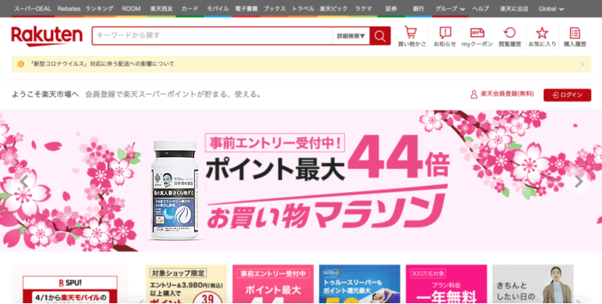This screenshot has height=304, width=602.
Task: Open the きちんとしたい日の fashion card
Action: 533,284
